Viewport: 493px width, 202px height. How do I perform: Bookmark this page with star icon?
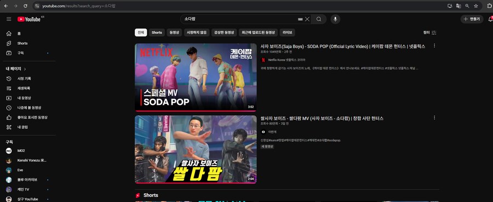(476, 5)
